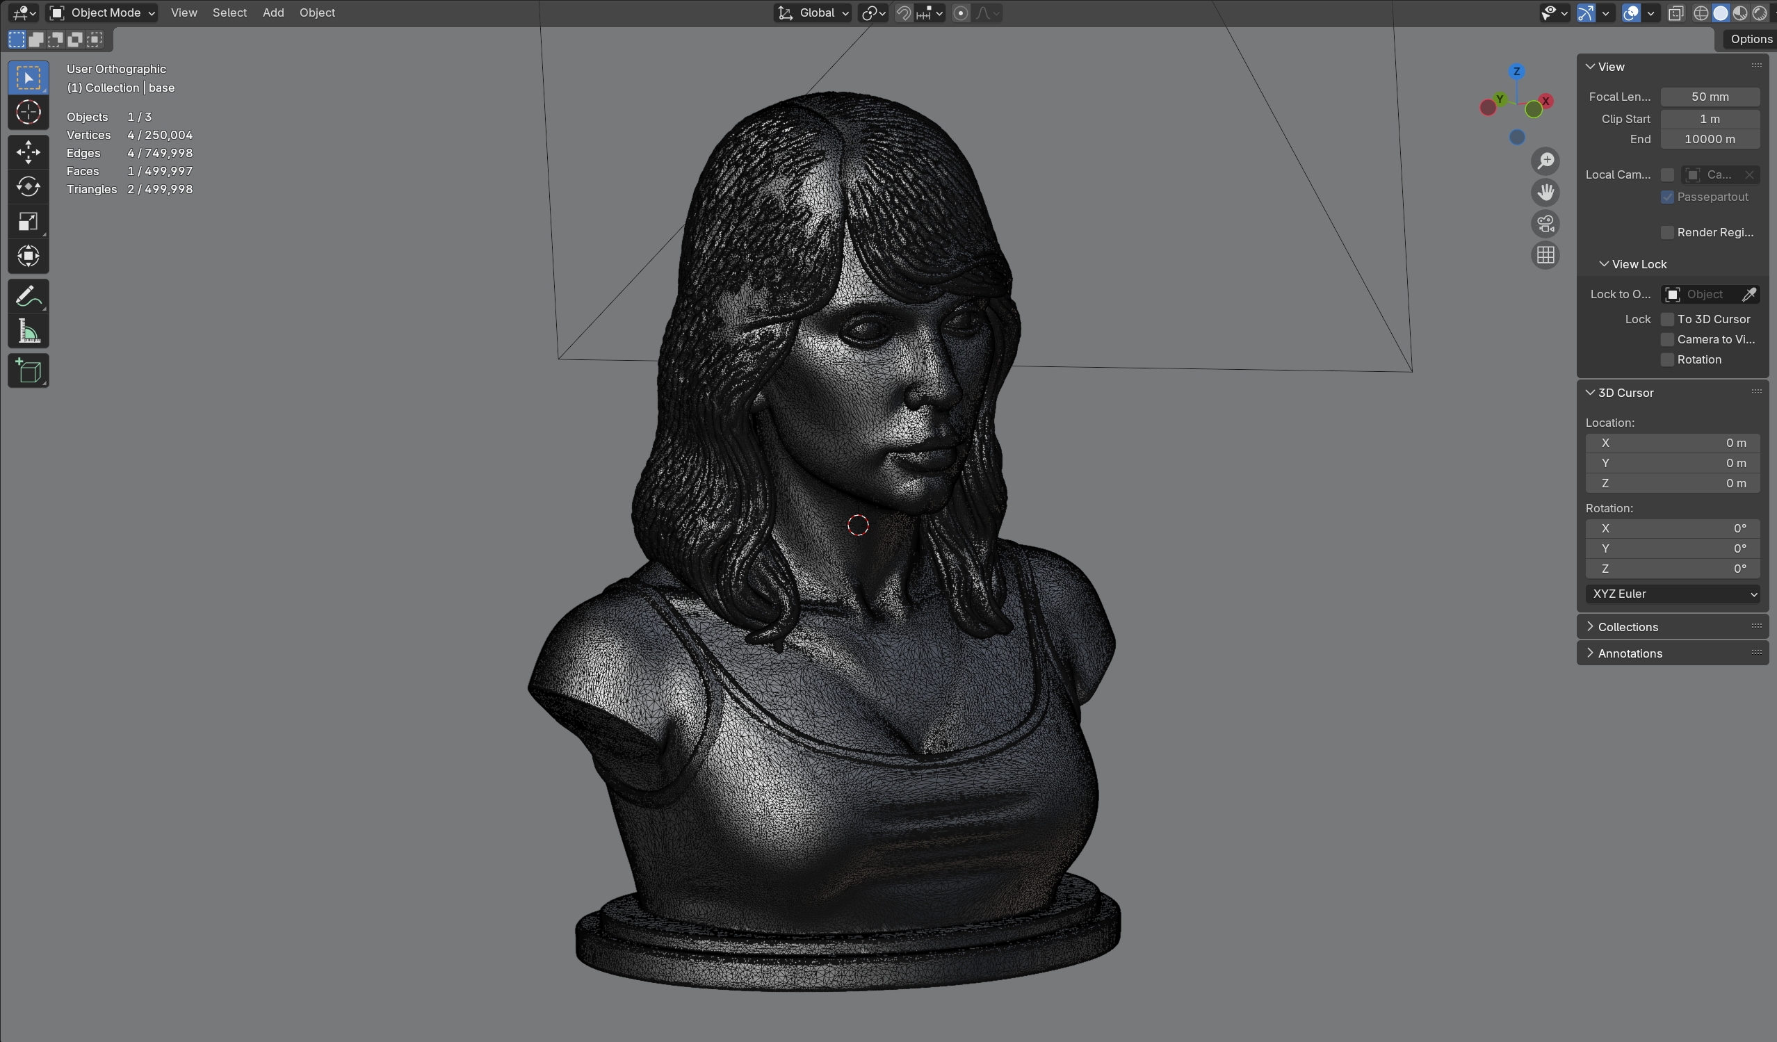Click the Focal Length 50 mm field
Screen dimensions: 1777x1042
[x=1710, y=97]
